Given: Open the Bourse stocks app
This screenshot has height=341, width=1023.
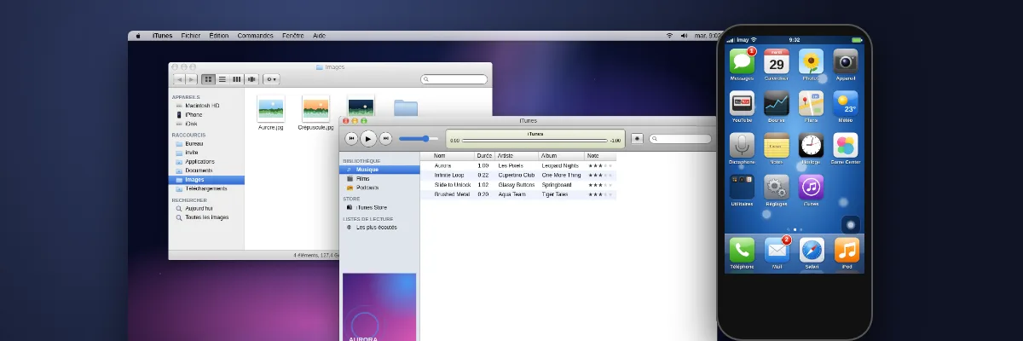Looking at the screenshot, I should coord(776,103).
